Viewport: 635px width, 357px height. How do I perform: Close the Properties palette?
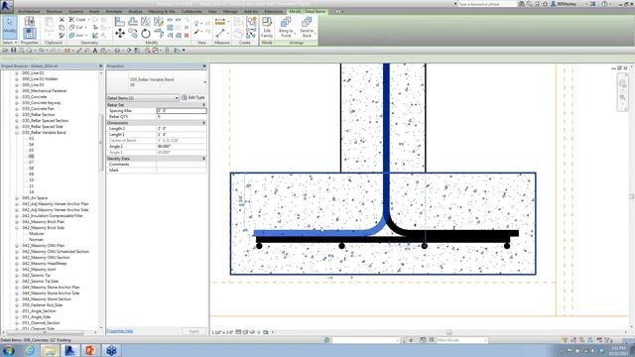(x=204, y=66)
